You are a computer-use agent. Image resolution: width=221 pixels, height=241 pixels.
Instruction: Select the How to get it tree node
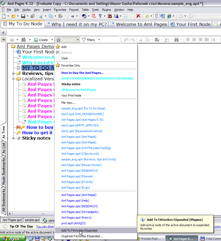tap(37, 133)
